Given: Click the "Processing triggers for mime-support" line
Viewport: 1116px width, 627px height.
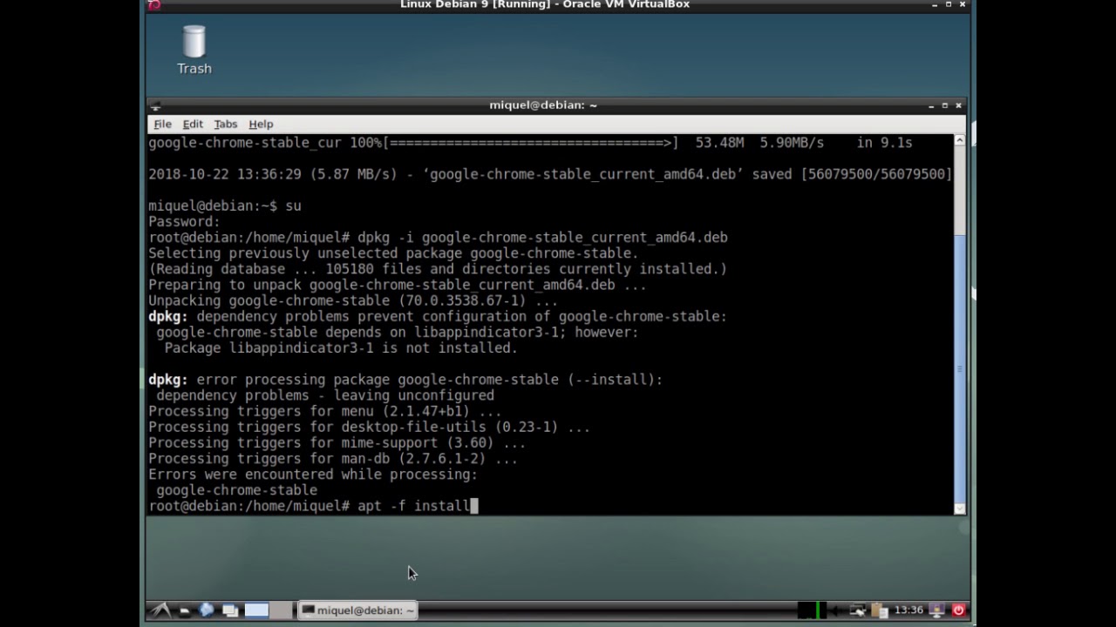Looking at the screenshot, I should point(337,442).
